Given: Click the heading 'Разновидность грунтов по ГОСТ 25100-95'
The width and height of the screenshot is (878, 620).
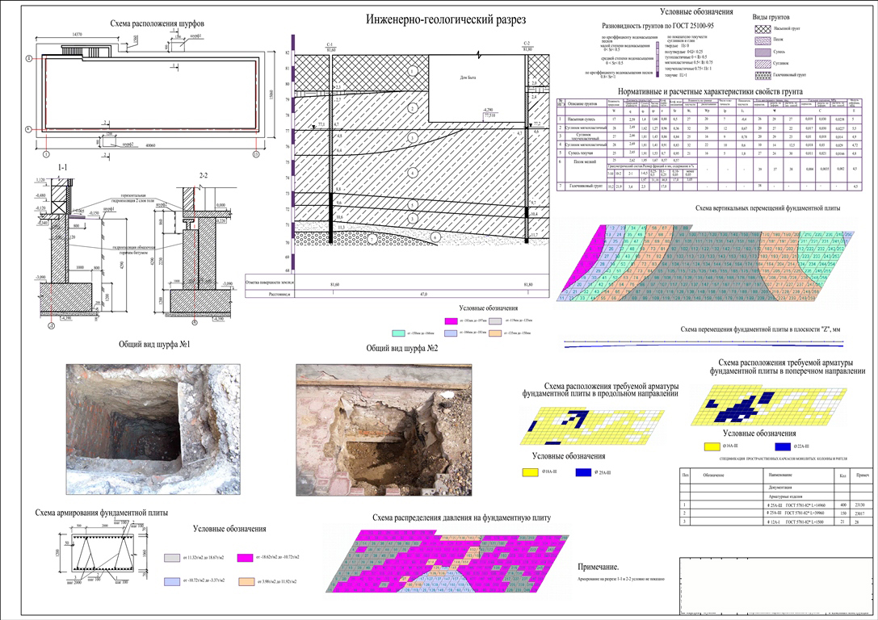Looking at the screenshot, I should [x=657, y=26].
